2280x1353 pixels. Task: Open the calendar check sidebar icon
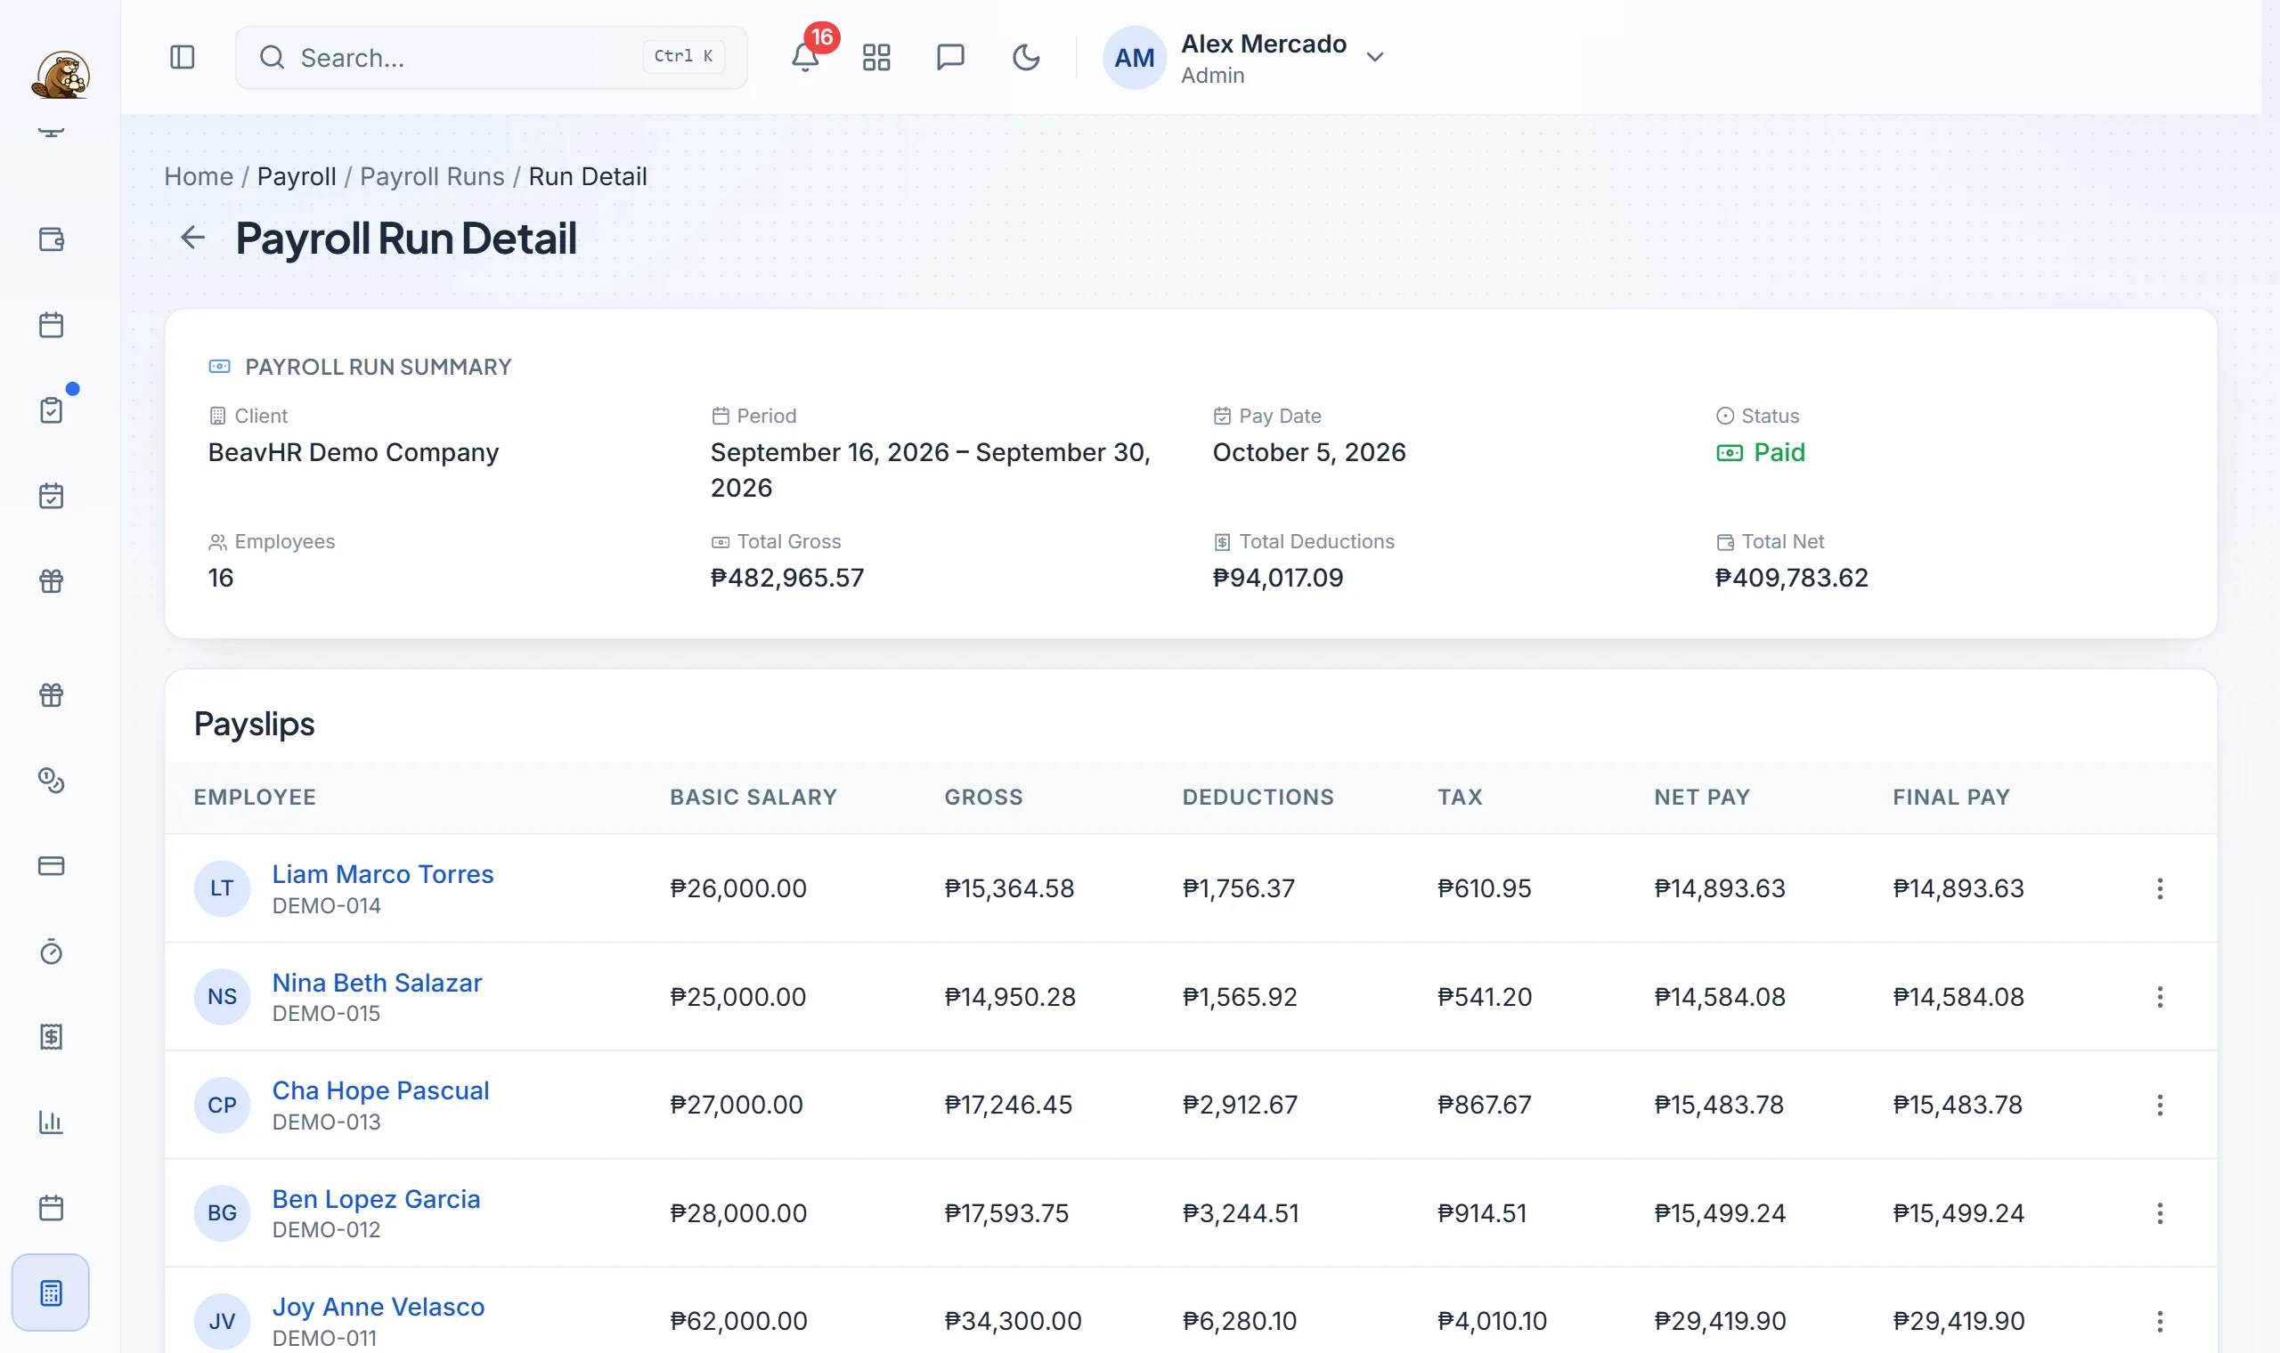tap(51, 496)
